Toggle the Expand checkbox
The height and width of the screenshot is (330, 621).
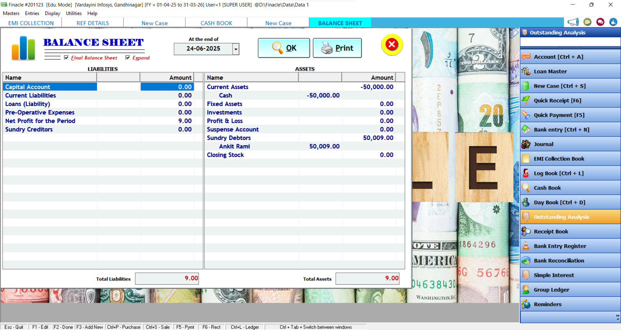click(128, 58)
